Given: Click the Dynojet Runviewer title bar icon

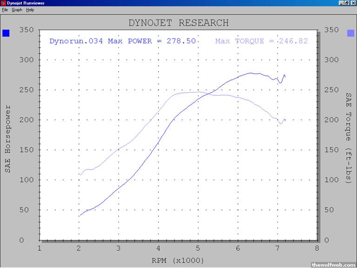Looking at the screenshot, I should coord(4,3).
